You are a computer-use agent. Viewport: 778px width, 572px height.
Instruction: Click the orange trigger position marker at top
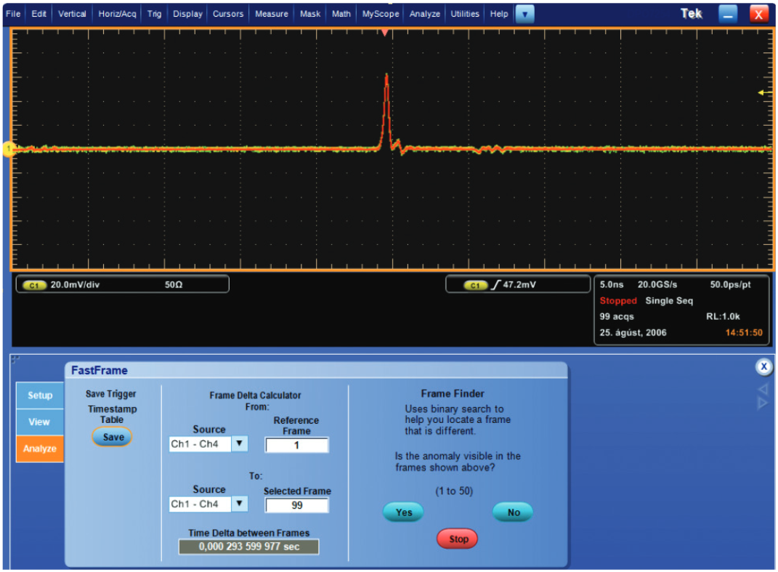(x=385, y=33)
